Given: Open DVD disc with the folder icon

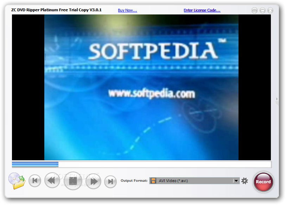Looking at the screenshot, I should point(17,181).
